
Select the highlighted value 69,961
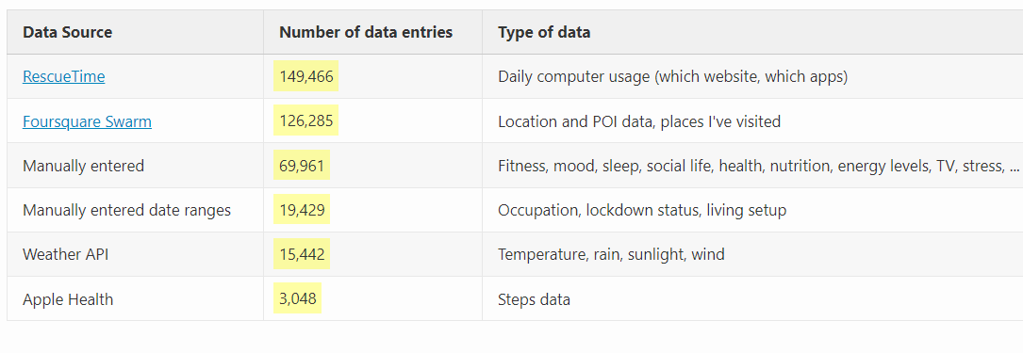pos(302,166)
